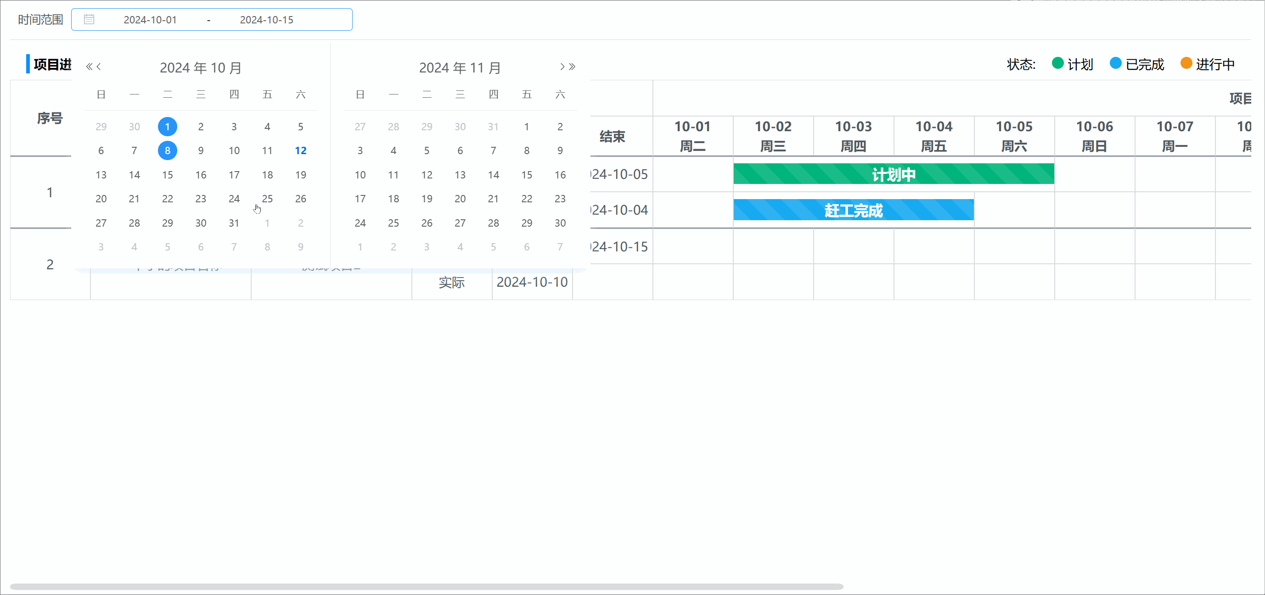
Task: Select November 1 in right calendar
Action: (526, 127)
